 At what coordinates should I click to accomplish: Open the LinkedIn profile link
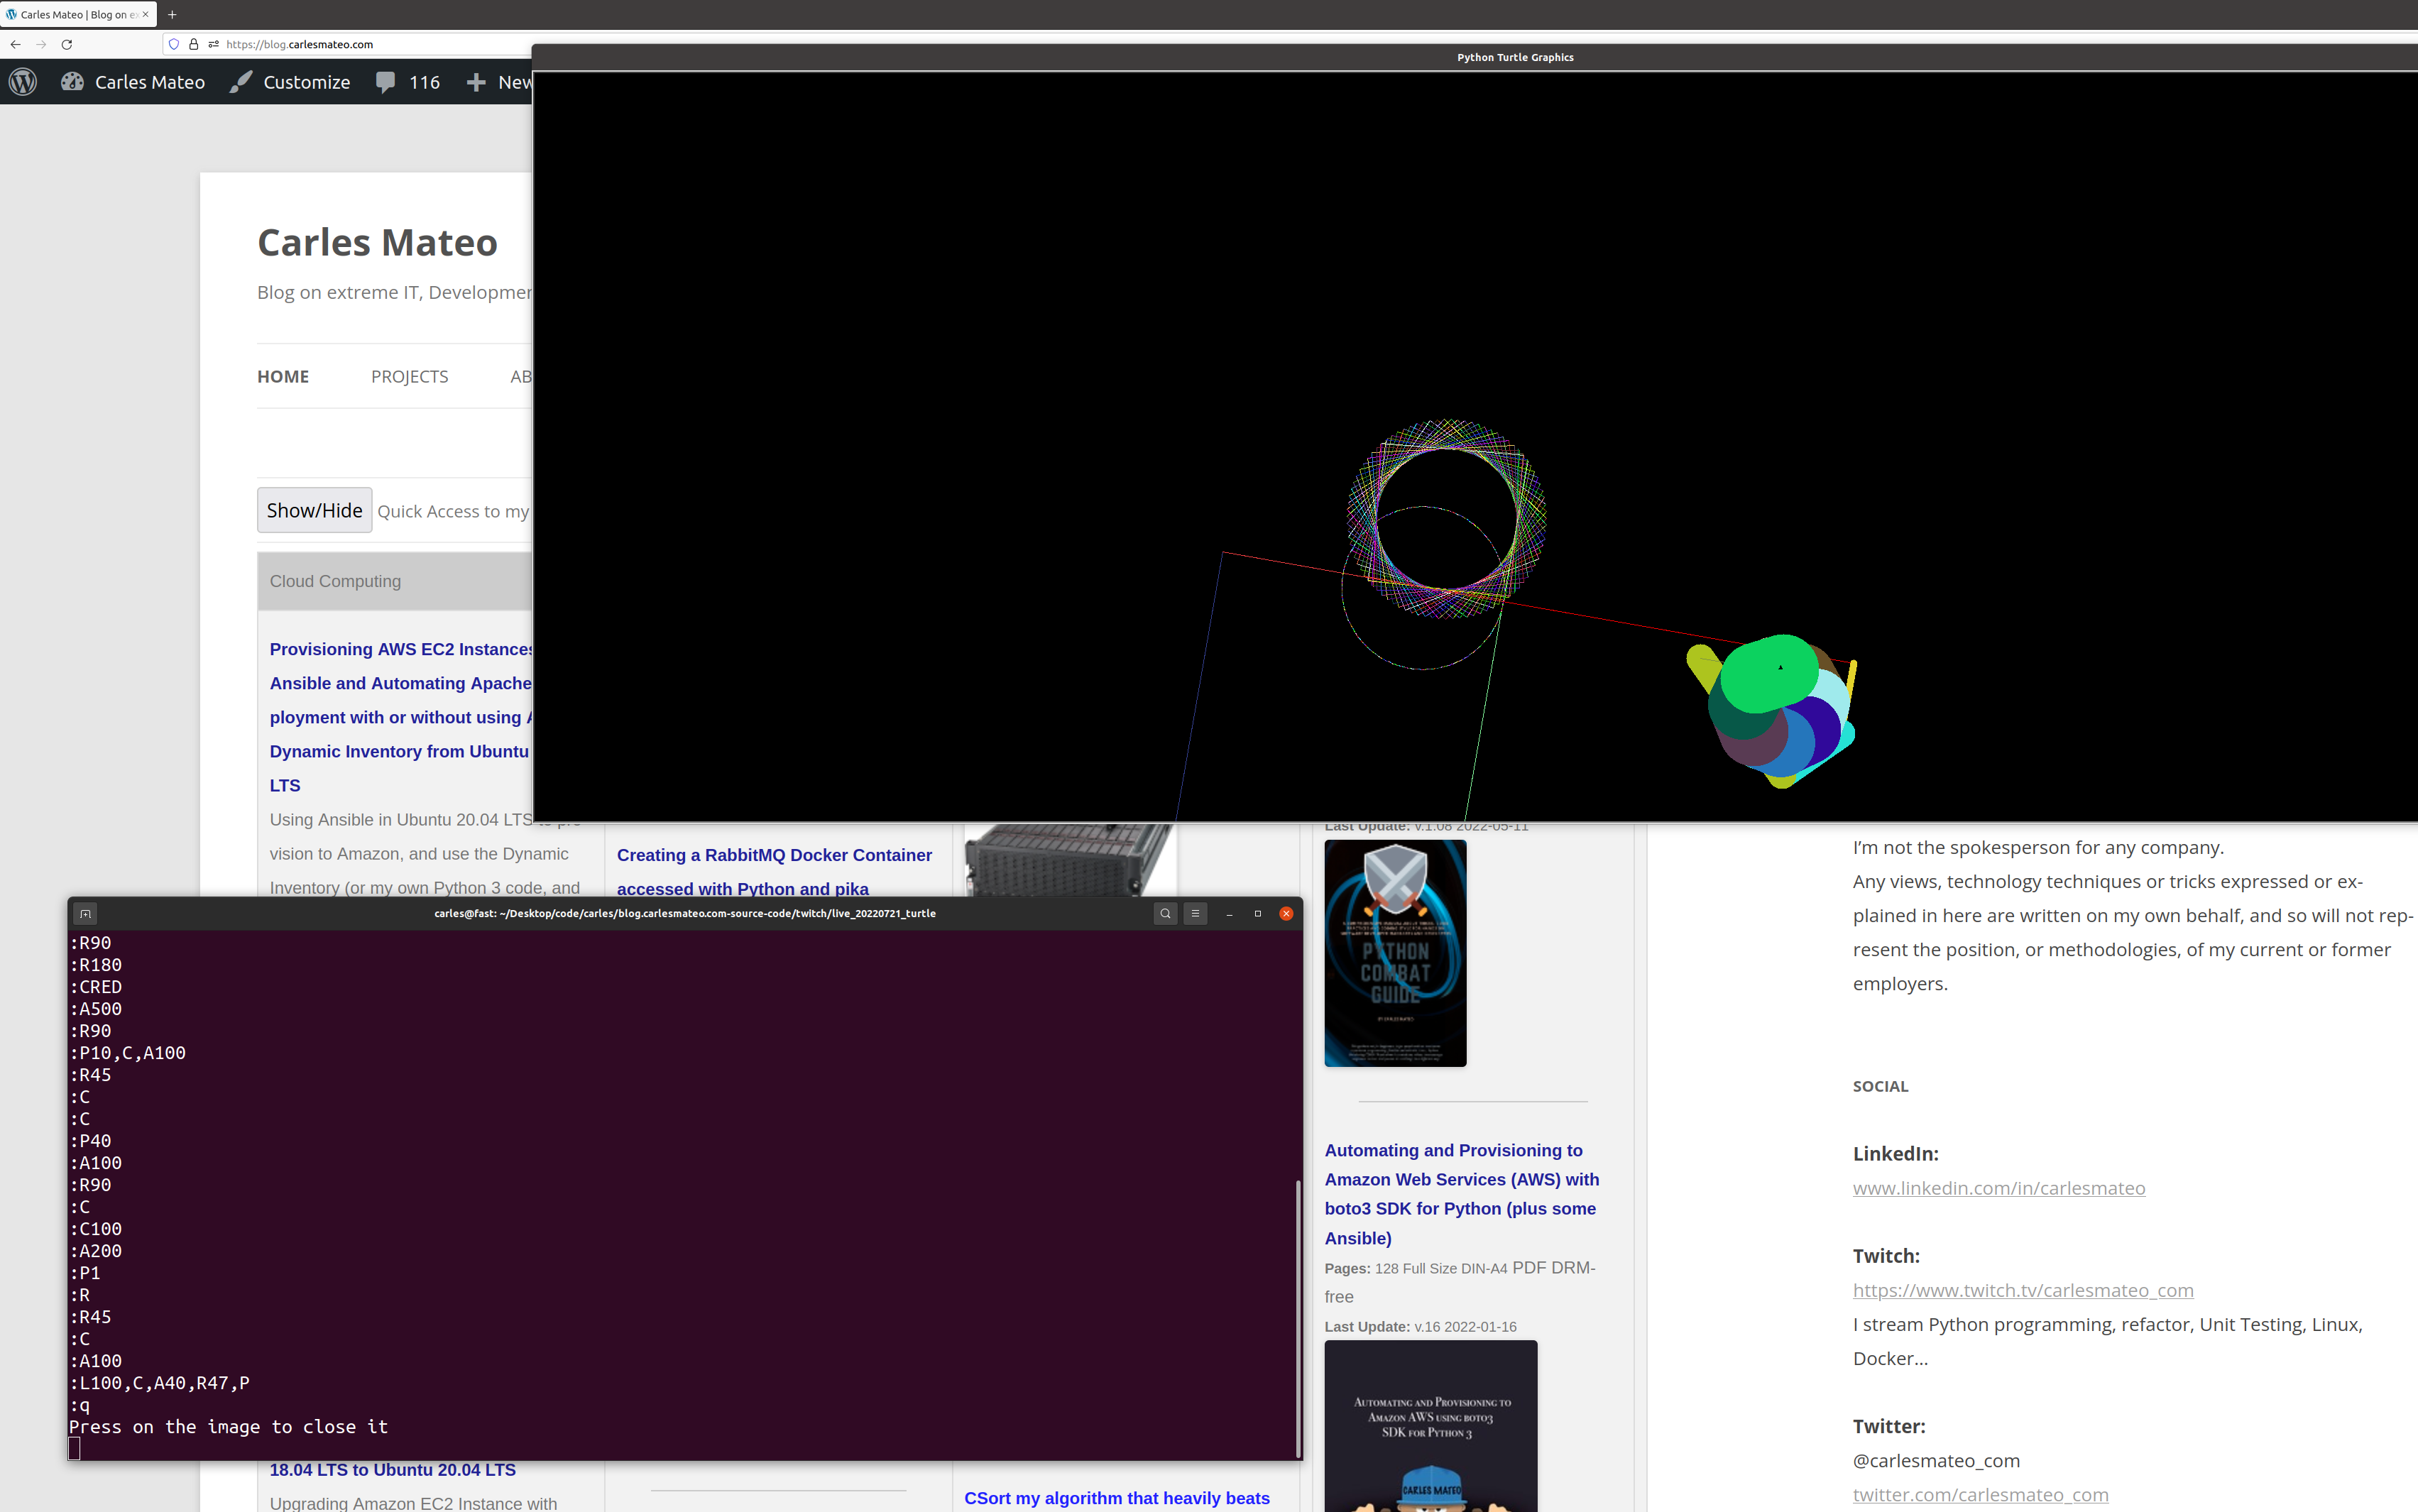[x=1998, y=1188]
